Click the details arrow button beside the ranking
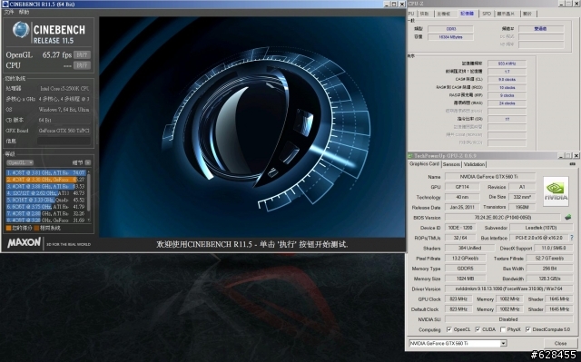 (x=88, y=162)
